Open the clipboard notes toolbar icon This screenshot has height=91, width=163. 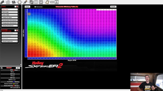click(x=47, y=2)
